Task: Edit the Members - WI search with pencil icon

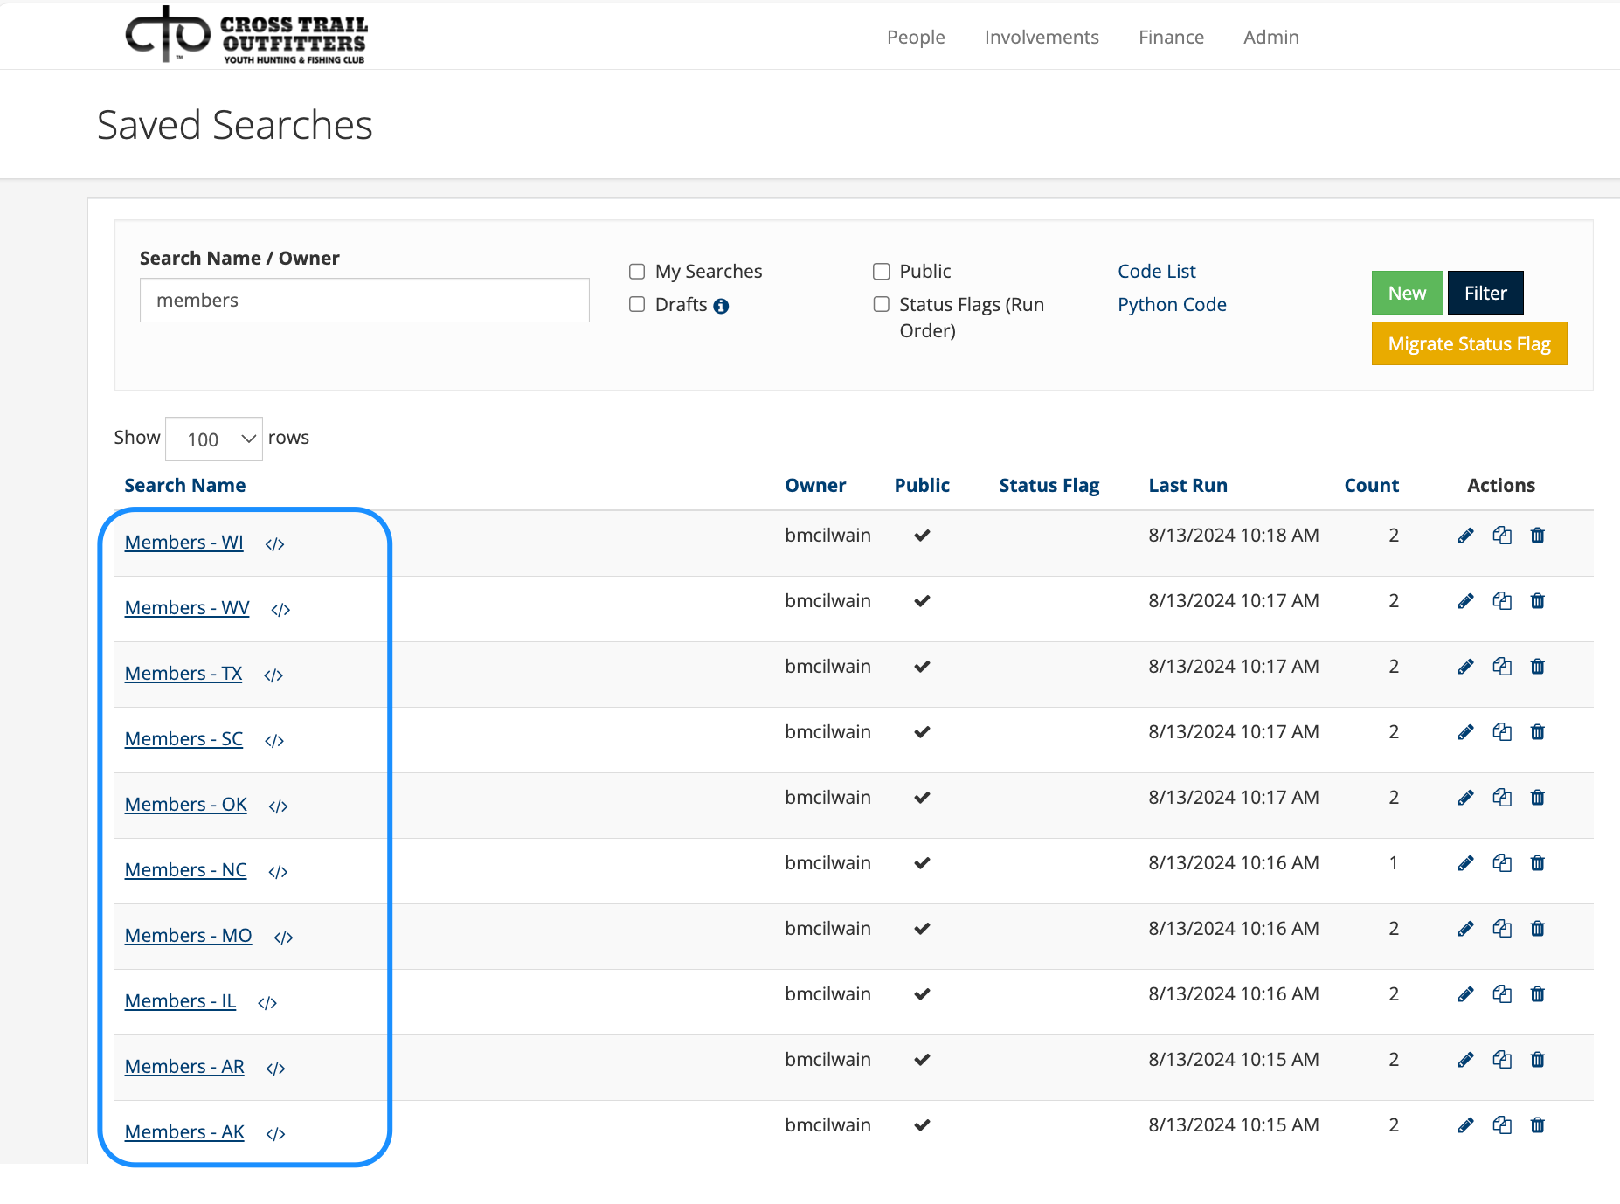Action: click(x=1466, y=536)
